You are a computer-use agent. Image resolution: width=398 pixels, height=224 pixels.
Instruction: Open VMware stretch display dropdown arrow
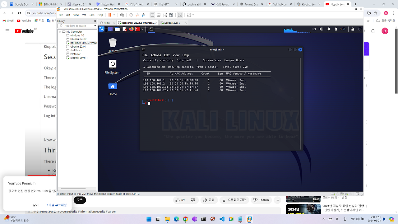coord(193,15)
